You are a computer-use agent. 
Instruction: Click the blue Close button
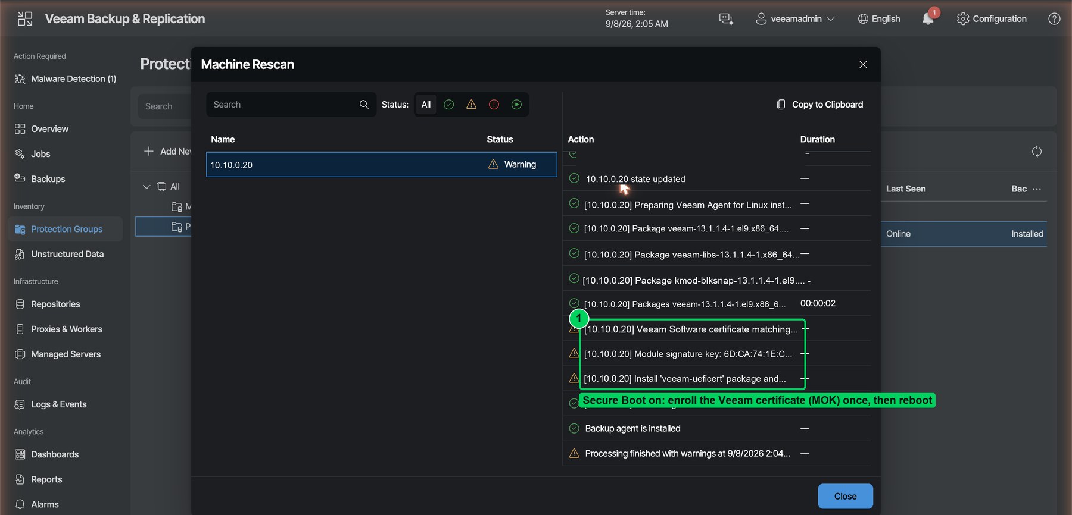(x=845, y=496)
